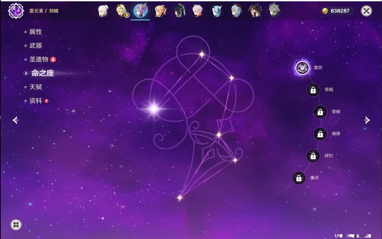Click the red exclamation badge on 资料
The width and height of the screenshot is (382, 239).
47,101
